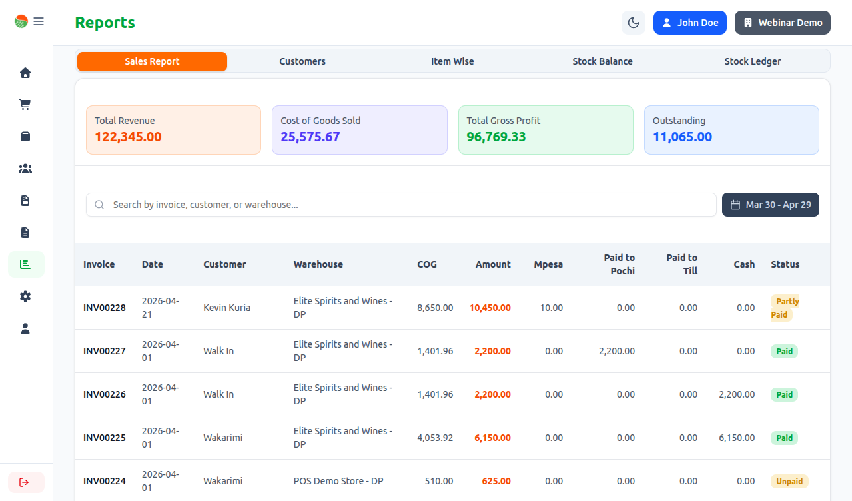
Task: Click the Total Gross Profit card
Action: pos(545,130)
